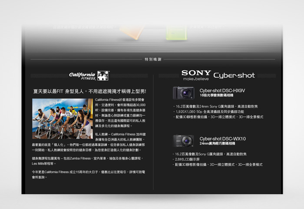This screenshot has width=304, height=209.
Task: Click the summer FIT headline text
Action: (x=89, y=91)
